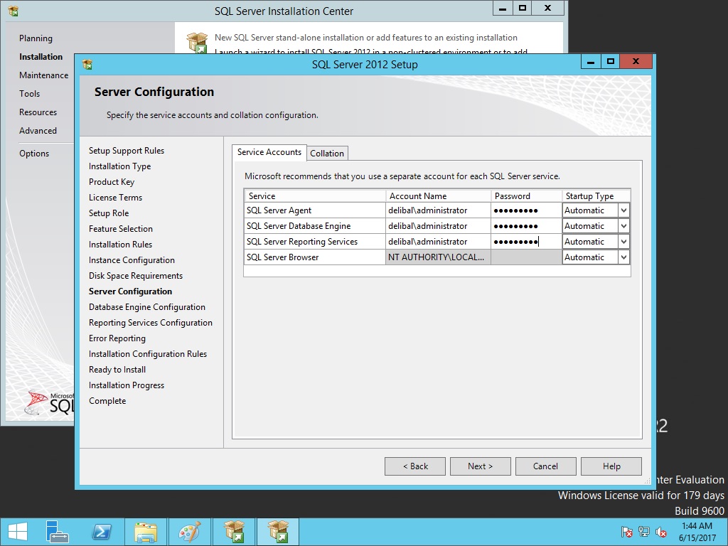Click the Action Center flag icon in tray
This screenshot has width=728, height=546.
(x=627, y=531)
